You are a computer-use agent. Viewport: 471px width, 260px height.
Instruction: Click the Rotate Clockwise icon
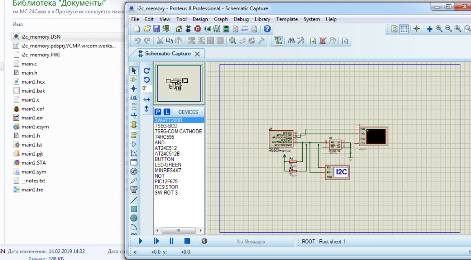pyautogui.click(x=146, y=71)
